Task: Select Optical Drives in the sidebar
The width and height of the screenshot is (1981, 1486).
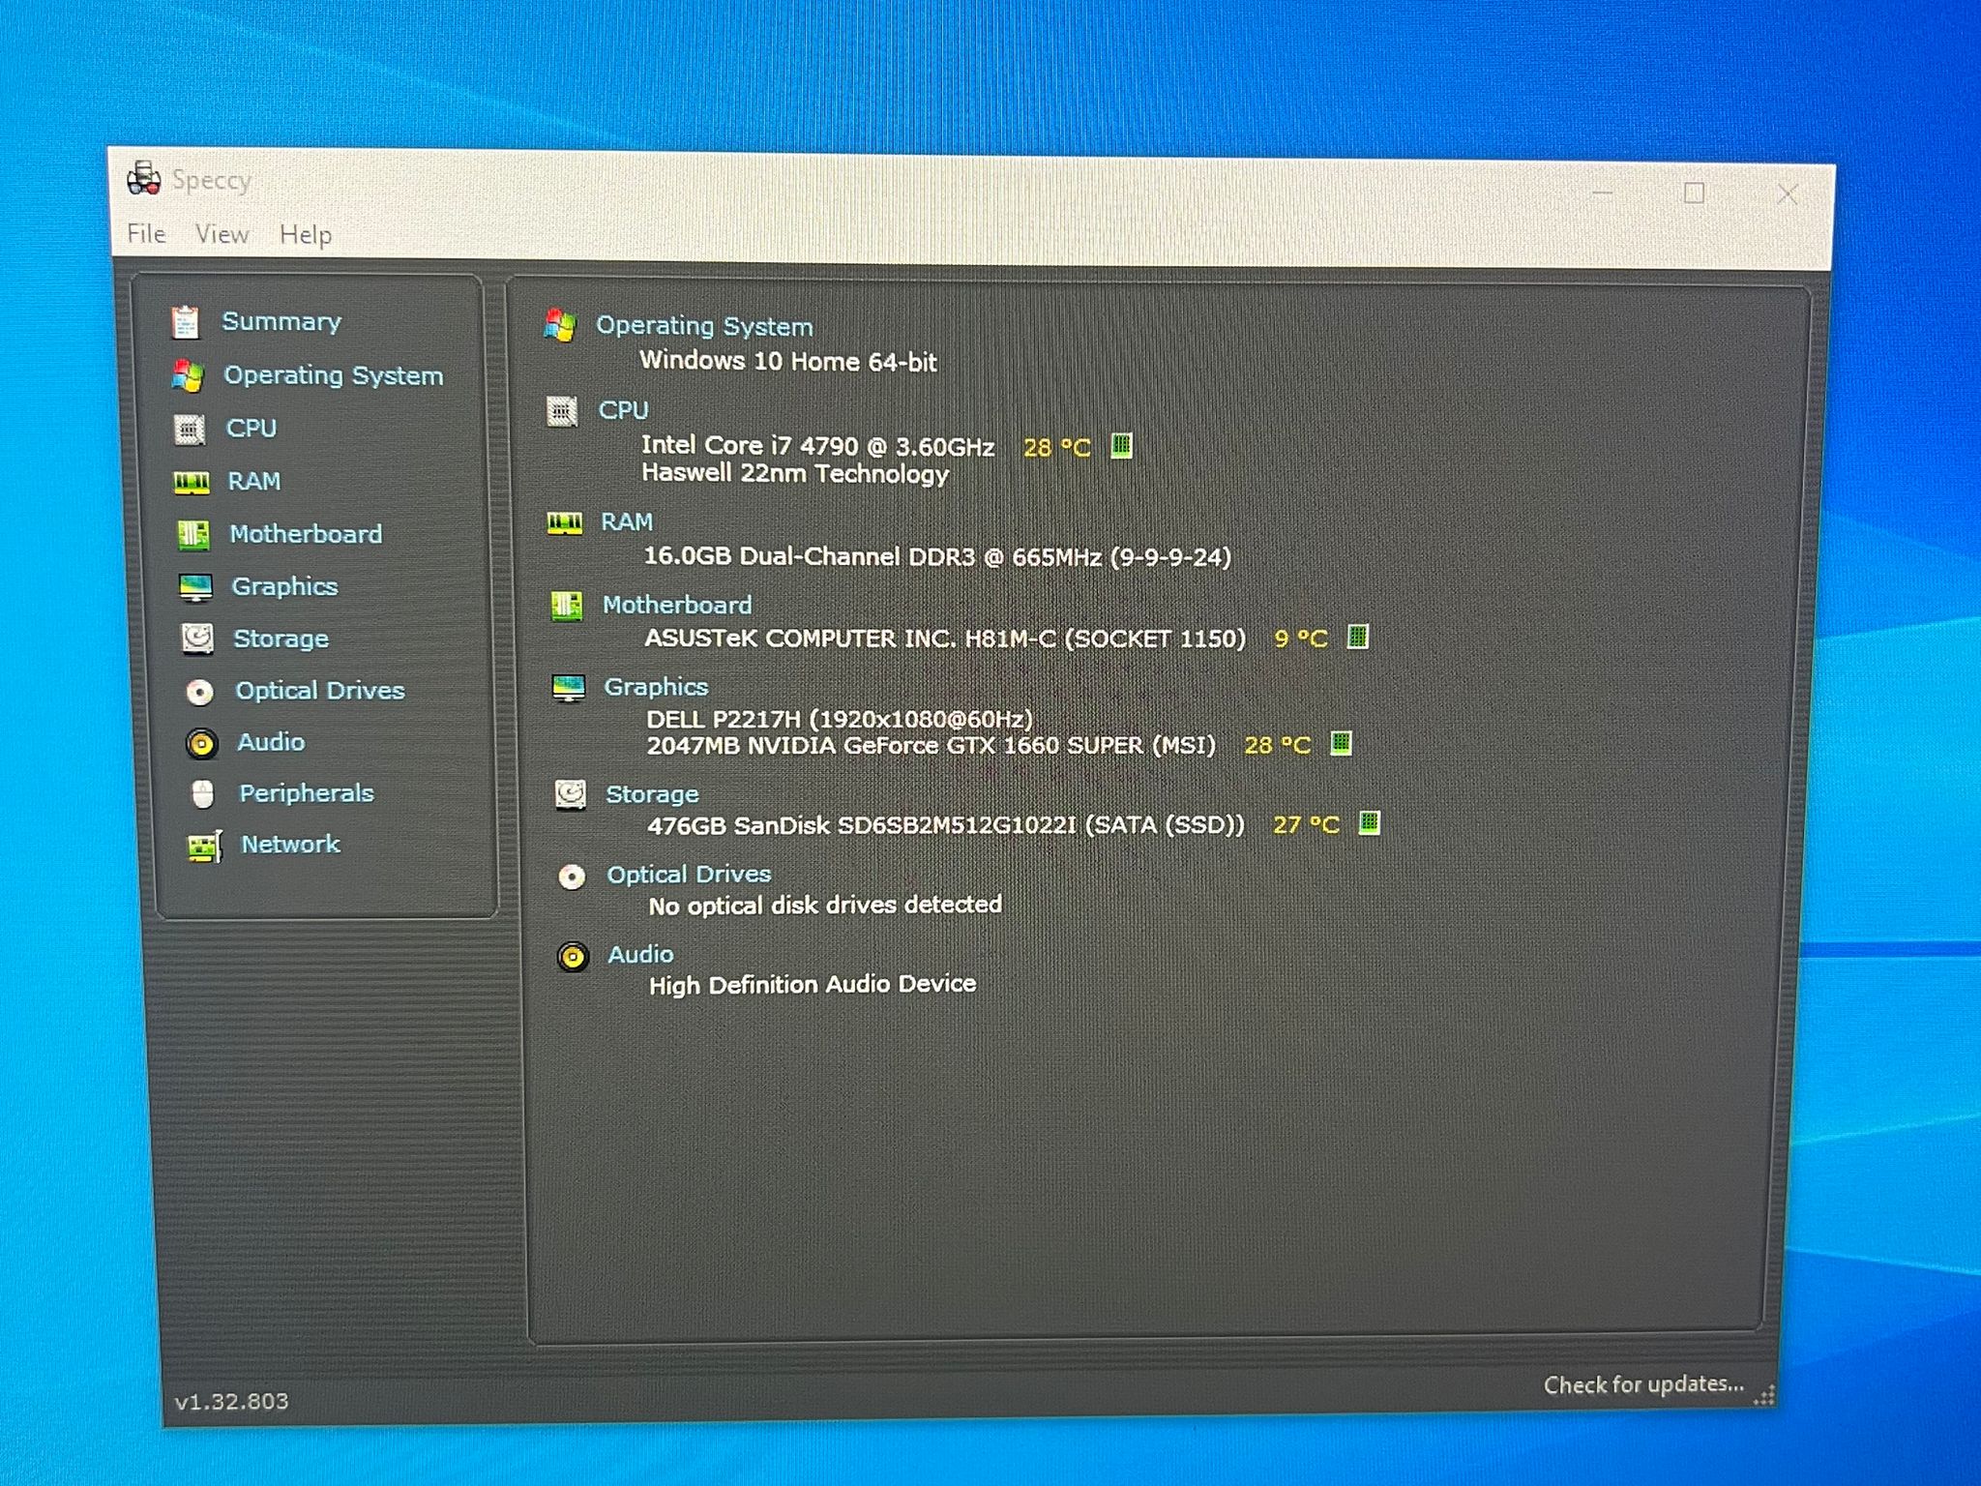Action: 320,691
